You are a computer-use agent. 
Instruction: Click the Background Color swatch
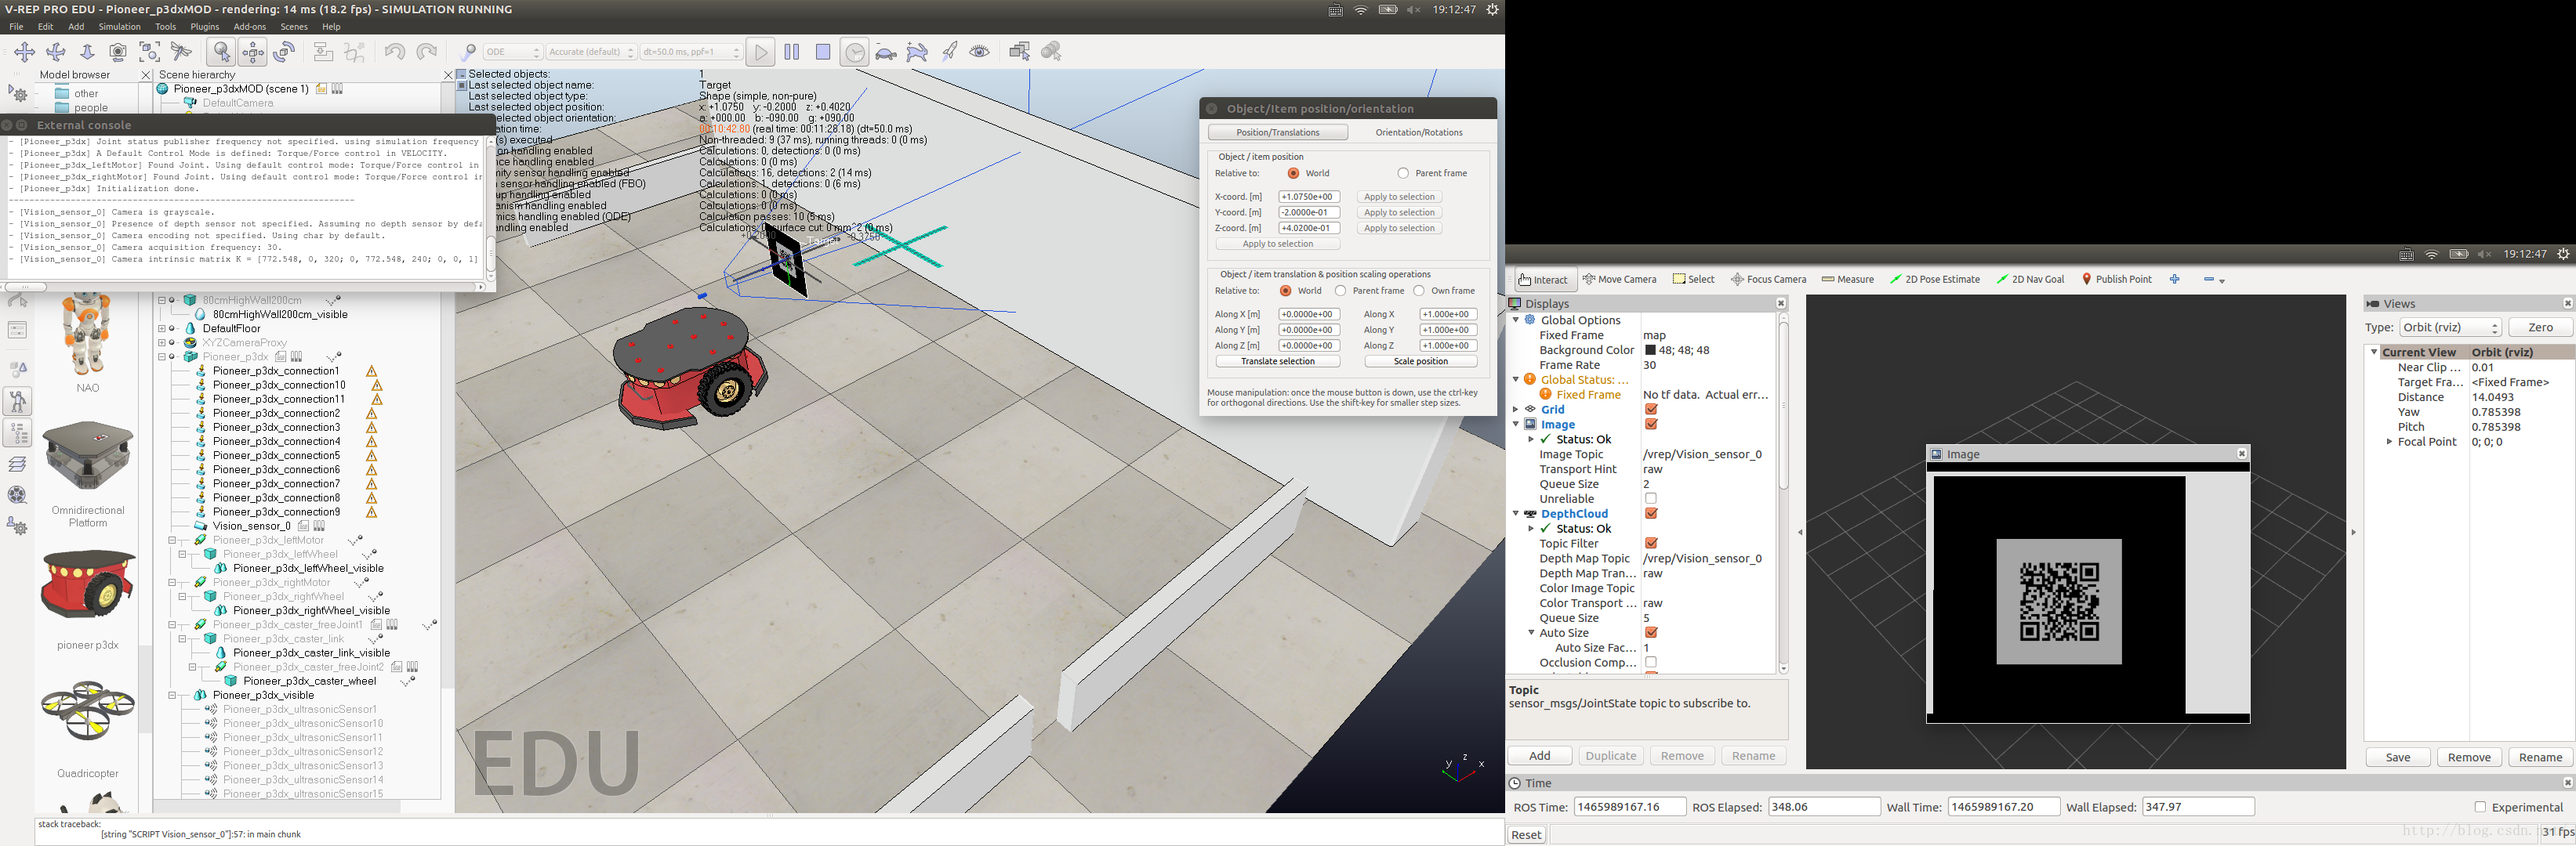tap(1650, 351)
